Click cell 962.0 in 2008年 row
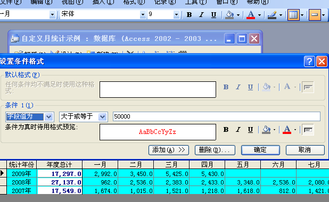Screen dimensions: 329x202 click(100, 182)
